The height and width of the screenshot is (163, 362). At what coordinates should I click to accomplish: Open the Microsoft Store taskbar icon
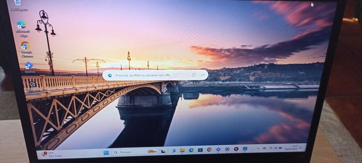coord(200,150)
